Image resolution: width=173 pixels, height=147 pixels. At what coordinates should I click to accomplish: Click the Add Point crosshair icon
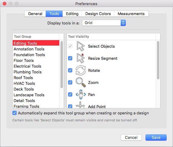tap(80, 105)
